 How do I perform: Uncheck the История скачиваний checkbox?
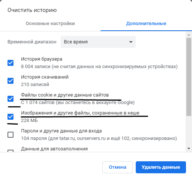click(10, 81)
